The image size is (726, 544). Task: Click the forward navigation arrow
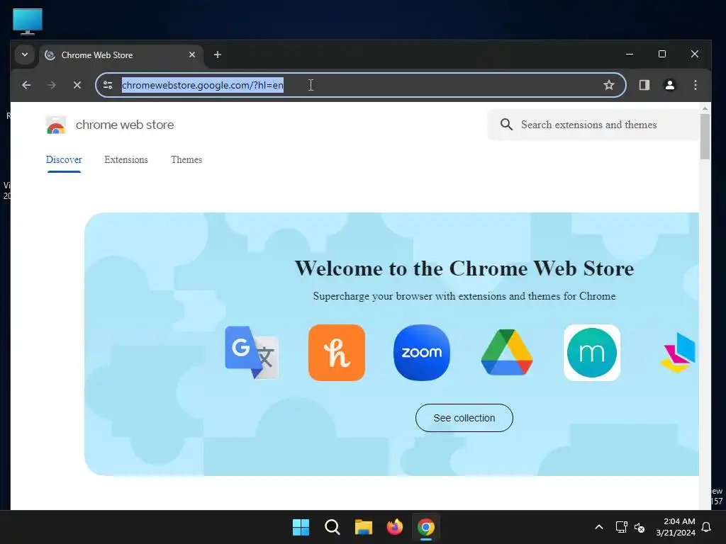coord(52,85)
